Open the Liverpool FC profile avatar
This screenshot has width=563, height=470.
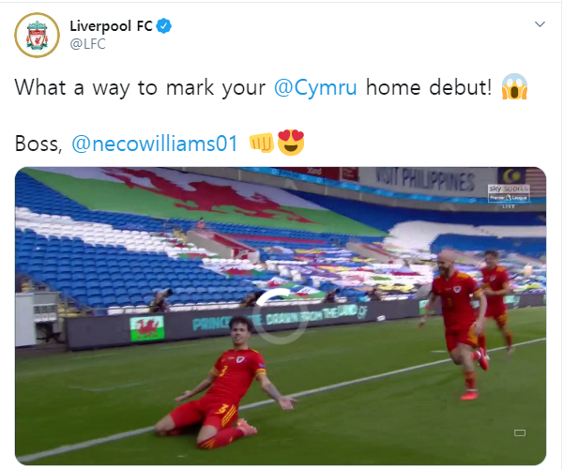(x=37, y=36)
